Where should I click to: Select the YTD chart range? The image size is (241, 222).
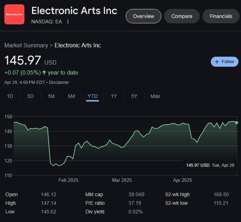pos(93,96)
